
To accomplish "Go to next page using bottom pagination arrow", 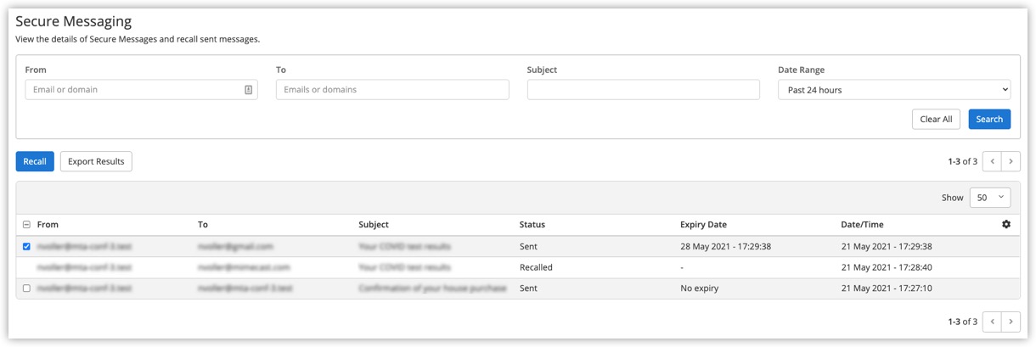I will pyautogui.click(x=1011, y=322).
